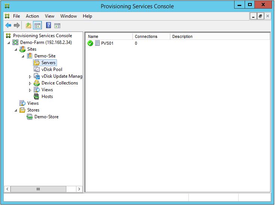Click the Demo-Site icon in tree

coord(30,56)
